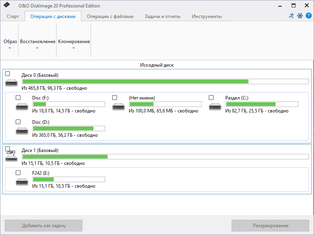Click the Диск 1 (Базовый) label
This screenshot has height=235, width=314.
(x=40, y=150)
